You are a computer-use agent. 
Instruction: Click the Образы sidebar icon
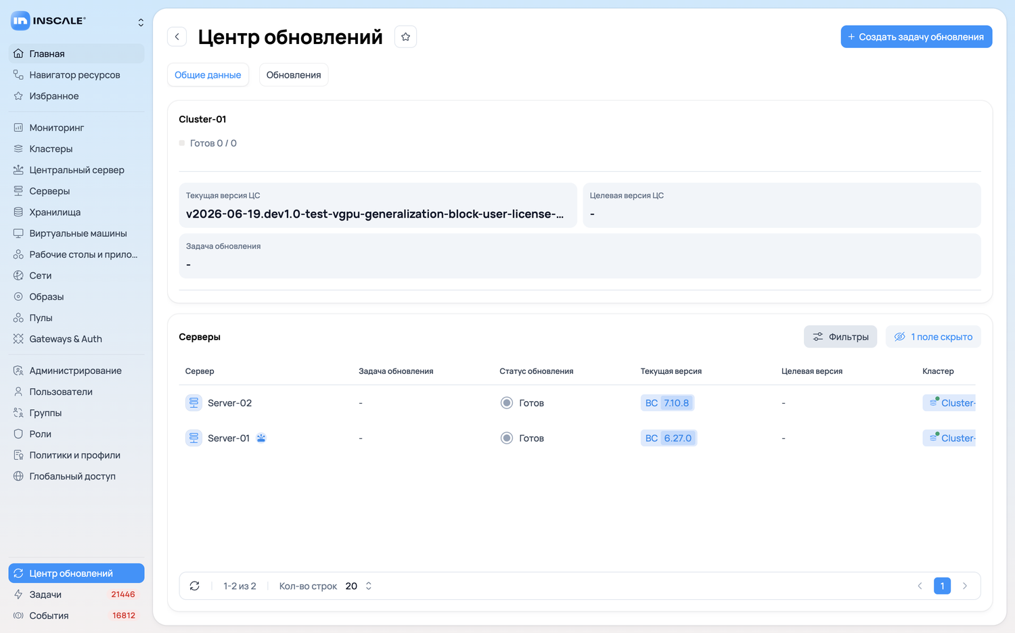[18, 296]
